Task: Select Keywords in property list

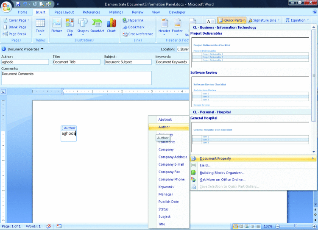Action: click(169, 187)
